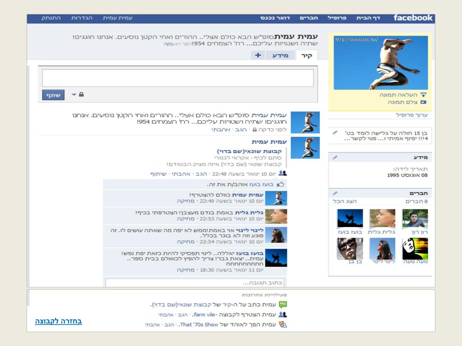The height and width of the screenshot is (346, 462).
Task: Open friend גלית גלית thumbnail in sidebar
Action: coord(382,218)
